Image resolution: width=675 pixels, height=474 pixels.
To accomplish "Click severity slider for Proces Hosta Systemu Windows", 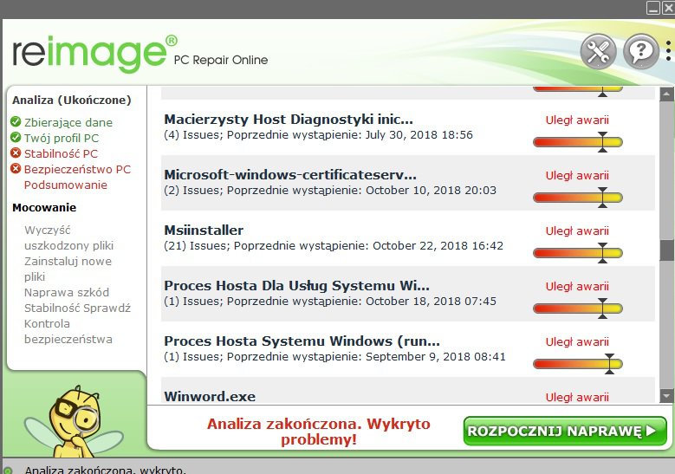I will 578,364.
